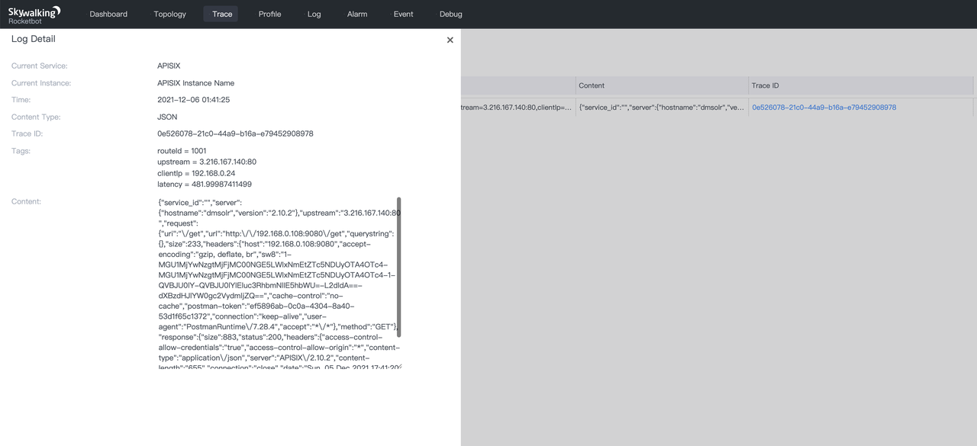Close the Log Detail panel
The width and height of the screenshot is (977, 446).
click(450, 40)
